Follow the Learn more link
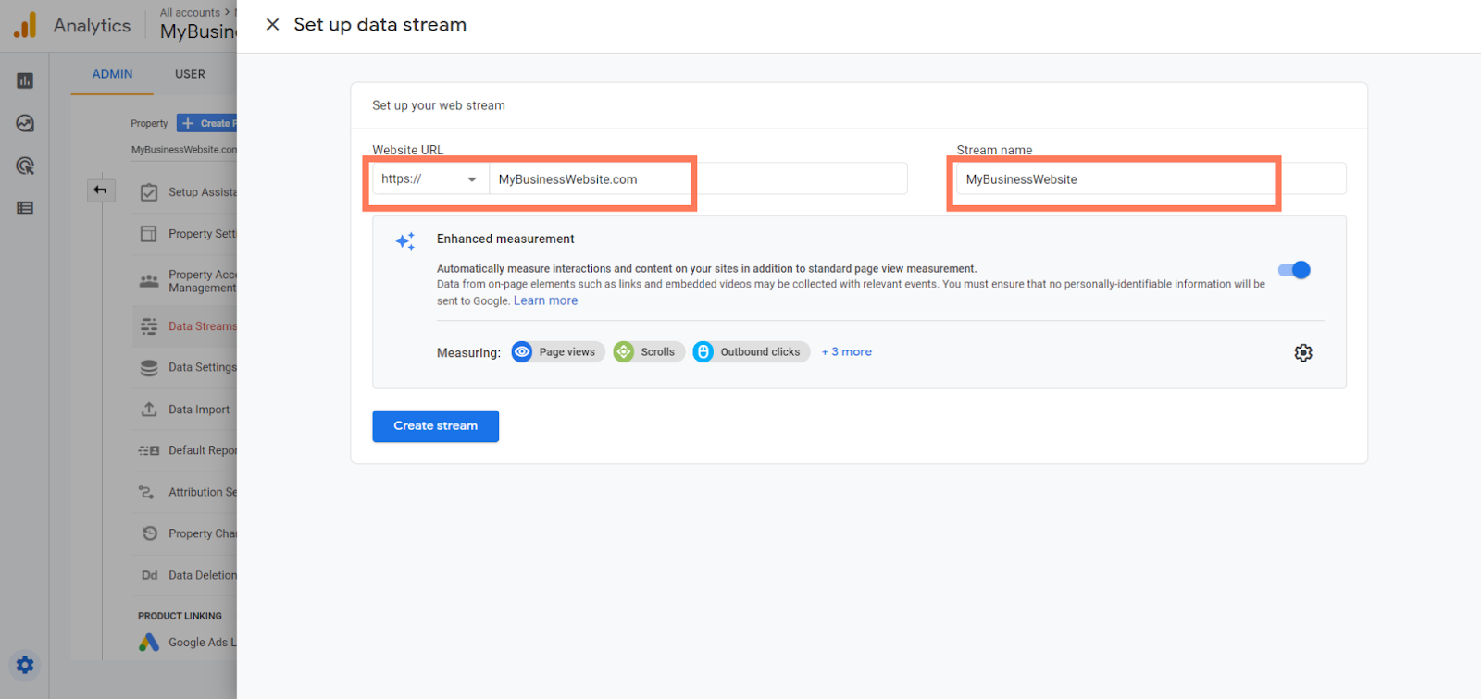This screenshot has width=1481, height=699. 545,301
